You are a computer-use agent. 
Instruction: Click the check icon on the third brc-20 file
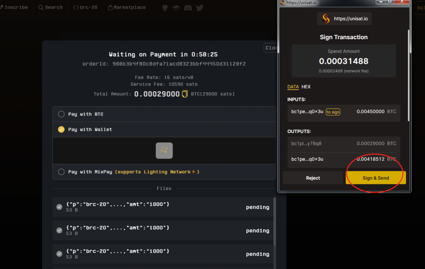tap(59, 254)
